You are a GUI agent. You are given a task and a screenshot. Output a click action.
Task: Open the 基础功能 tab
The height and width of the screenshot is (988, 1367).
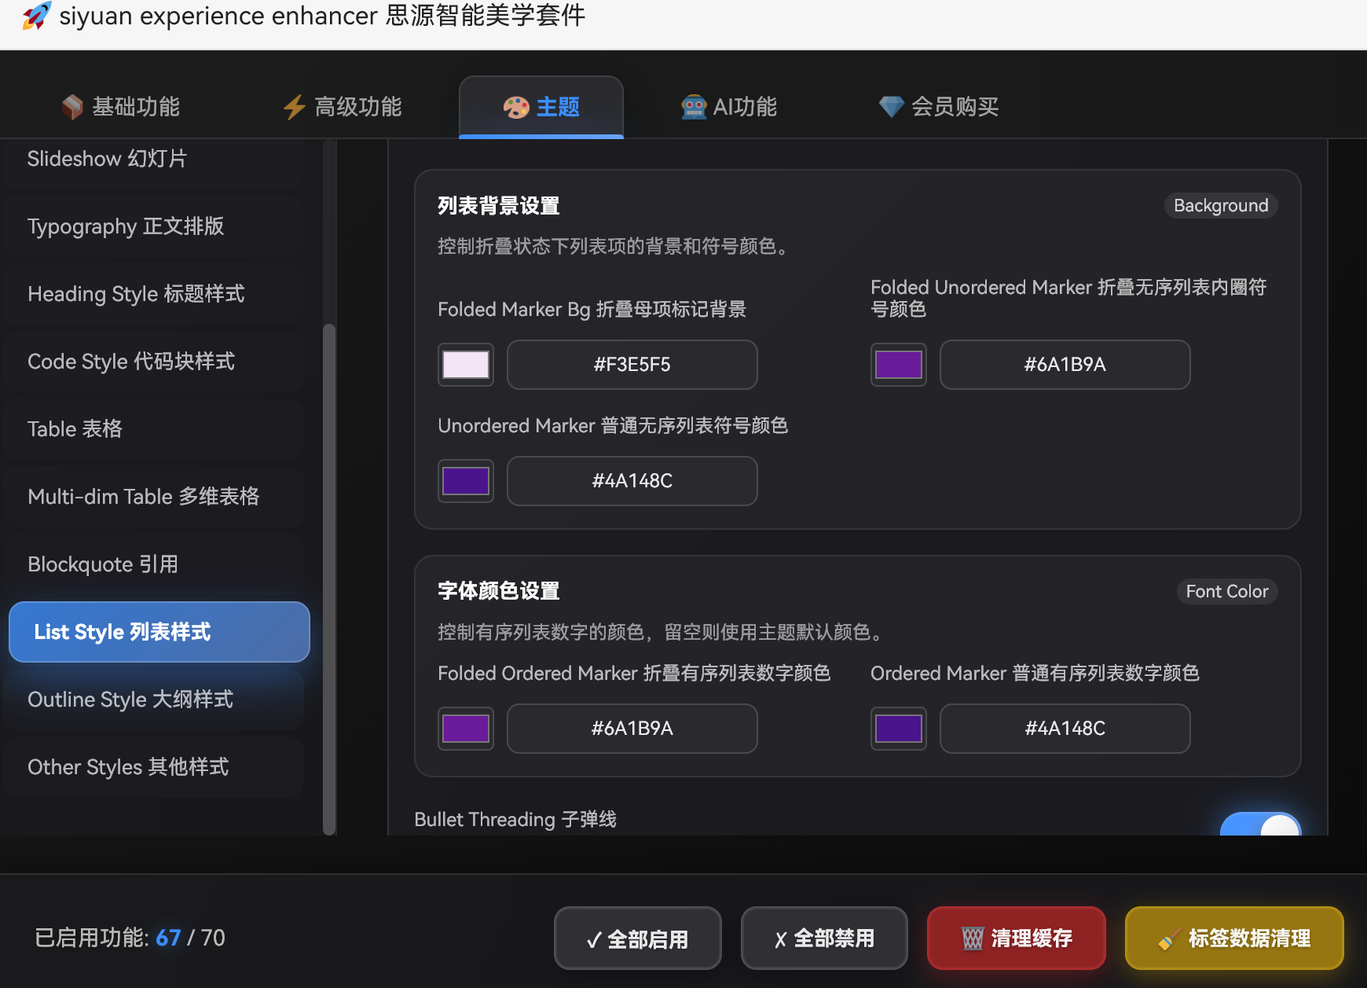121,107
